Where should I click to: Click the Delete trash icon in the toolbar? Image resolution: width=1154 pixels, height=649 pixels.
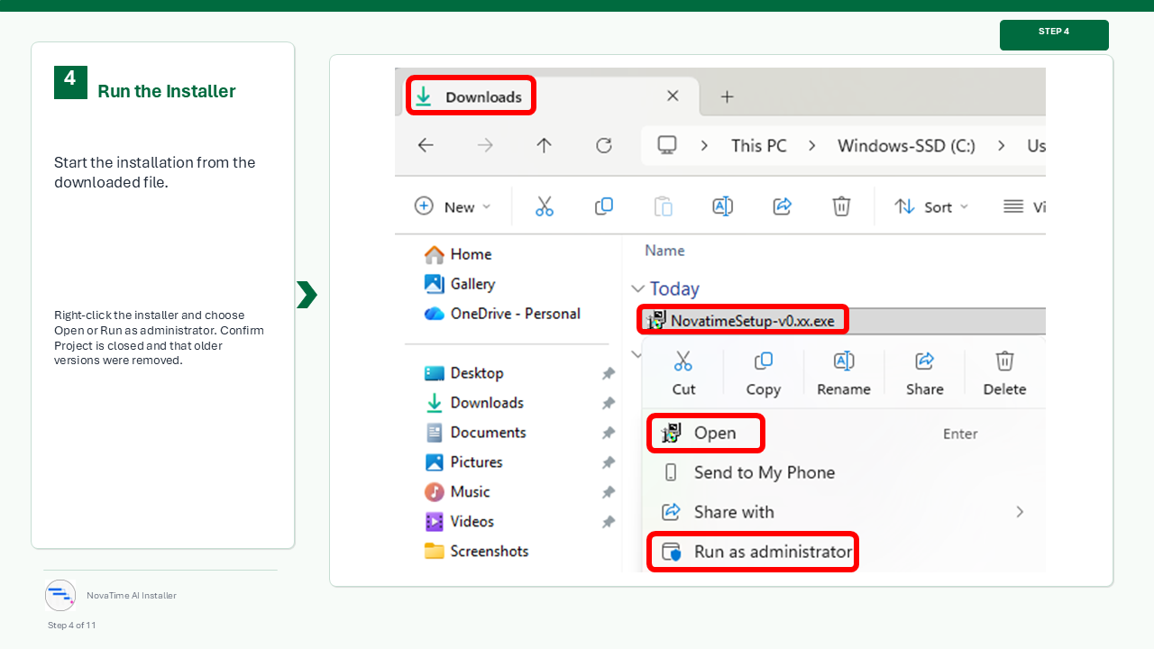point(841,206)
